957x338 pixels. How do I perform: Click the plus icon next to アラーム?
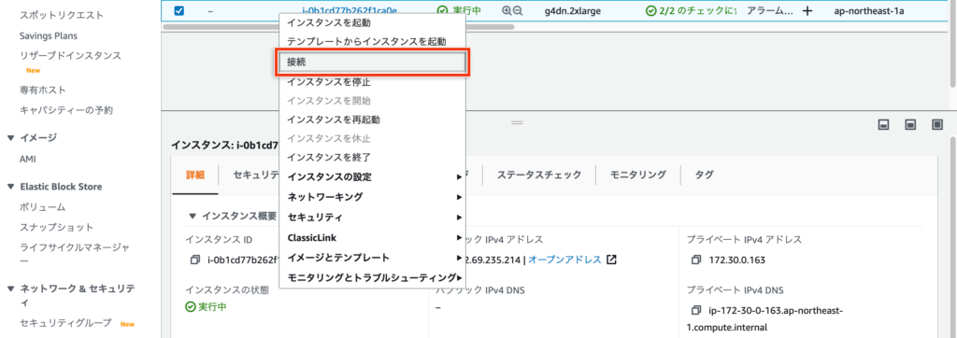807,10
